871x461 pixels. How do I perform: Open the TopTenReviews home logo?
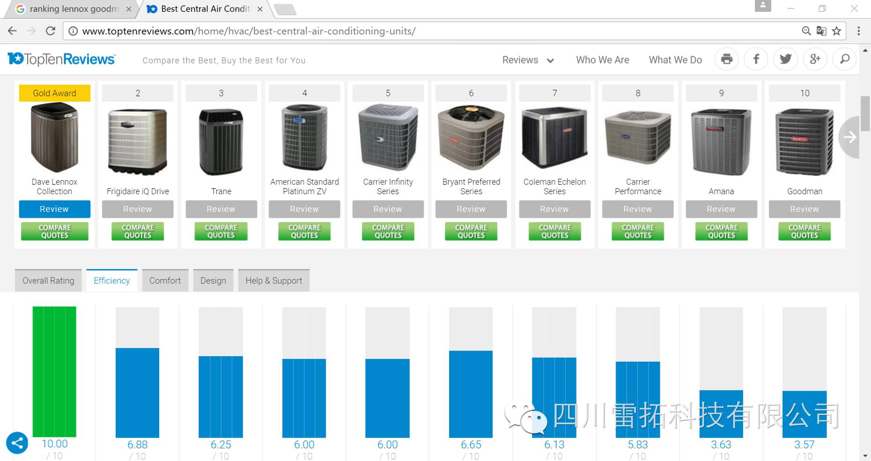pos(61,59)
